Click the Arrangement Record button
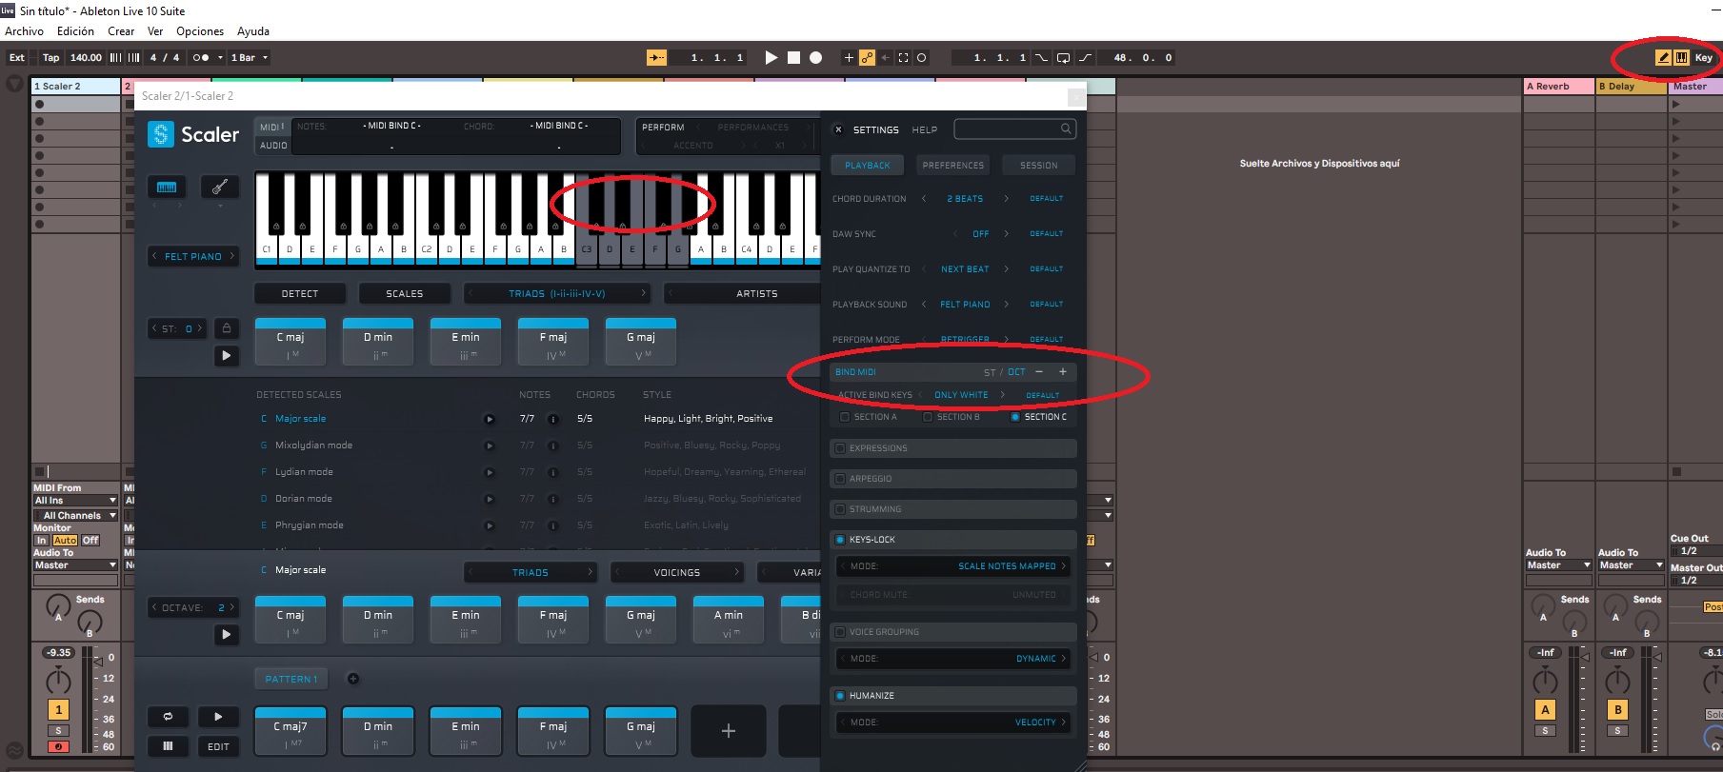The width and height of the screenshot is (1723, 772). [x=815, y=57]
